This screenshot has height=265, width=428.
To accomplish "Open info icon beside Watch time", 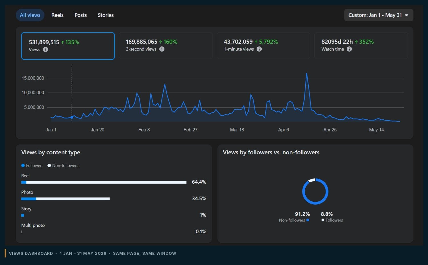I will click(349, 49).
